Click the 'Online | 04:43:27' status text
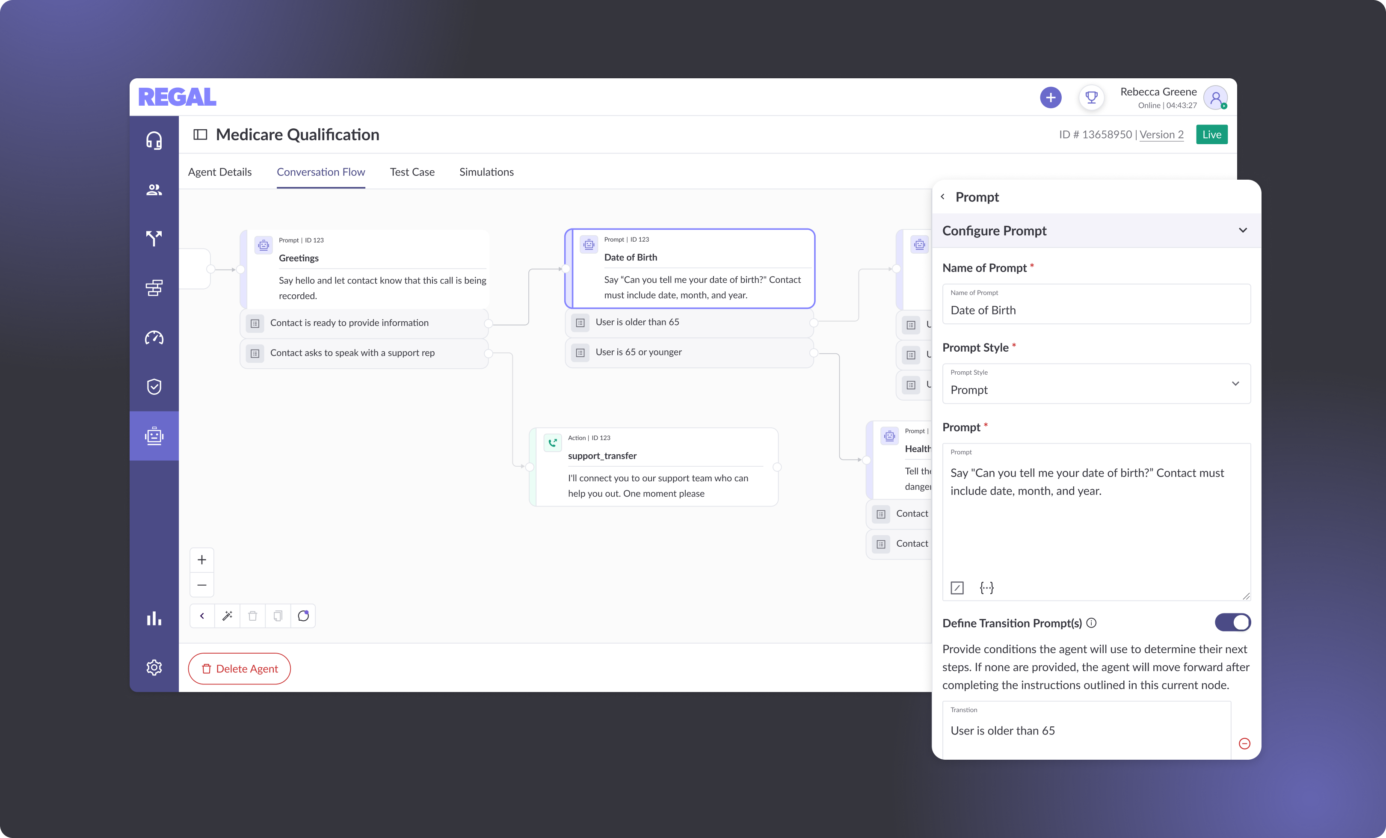 pos(1167,105)
